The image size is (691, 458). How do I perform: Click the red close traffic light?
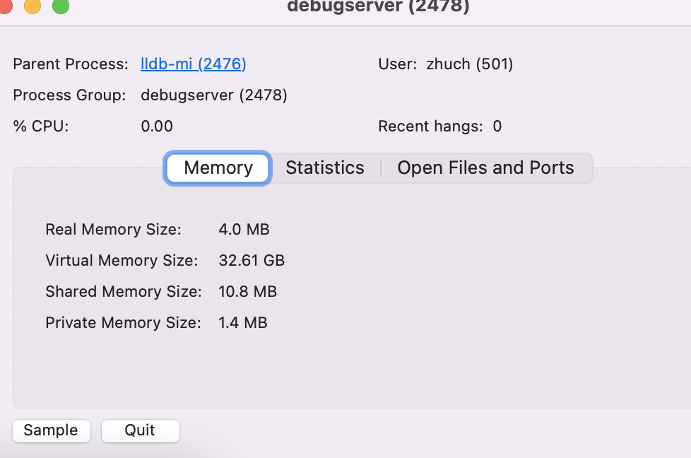pos(7,8)
